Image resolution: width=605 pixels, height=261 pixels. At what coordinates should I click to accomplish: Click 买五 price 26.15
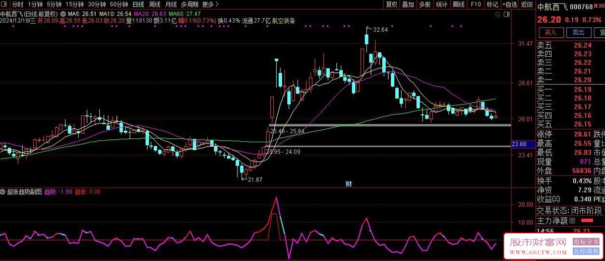tap(582, 124)
